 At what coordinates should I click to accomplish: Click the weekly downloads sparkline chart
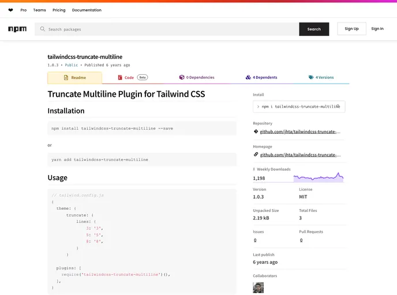point(319,177)
